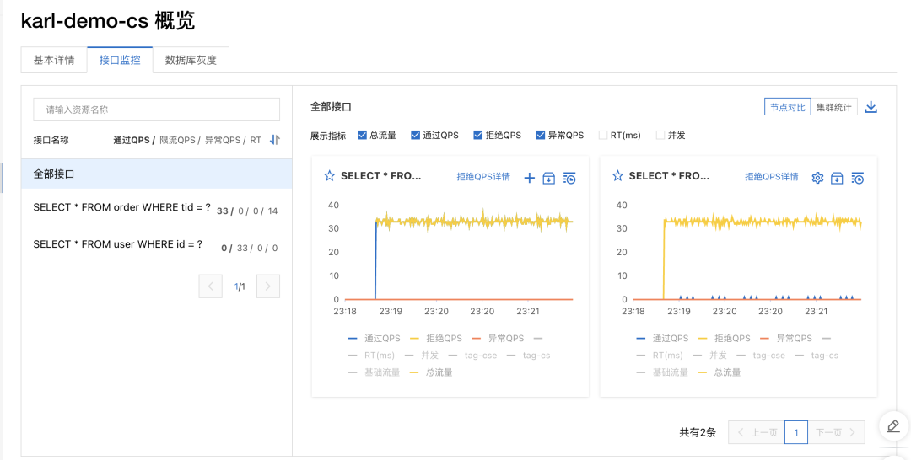
Task: Click the history list icon on first chart
Action: tap(569, 178)
